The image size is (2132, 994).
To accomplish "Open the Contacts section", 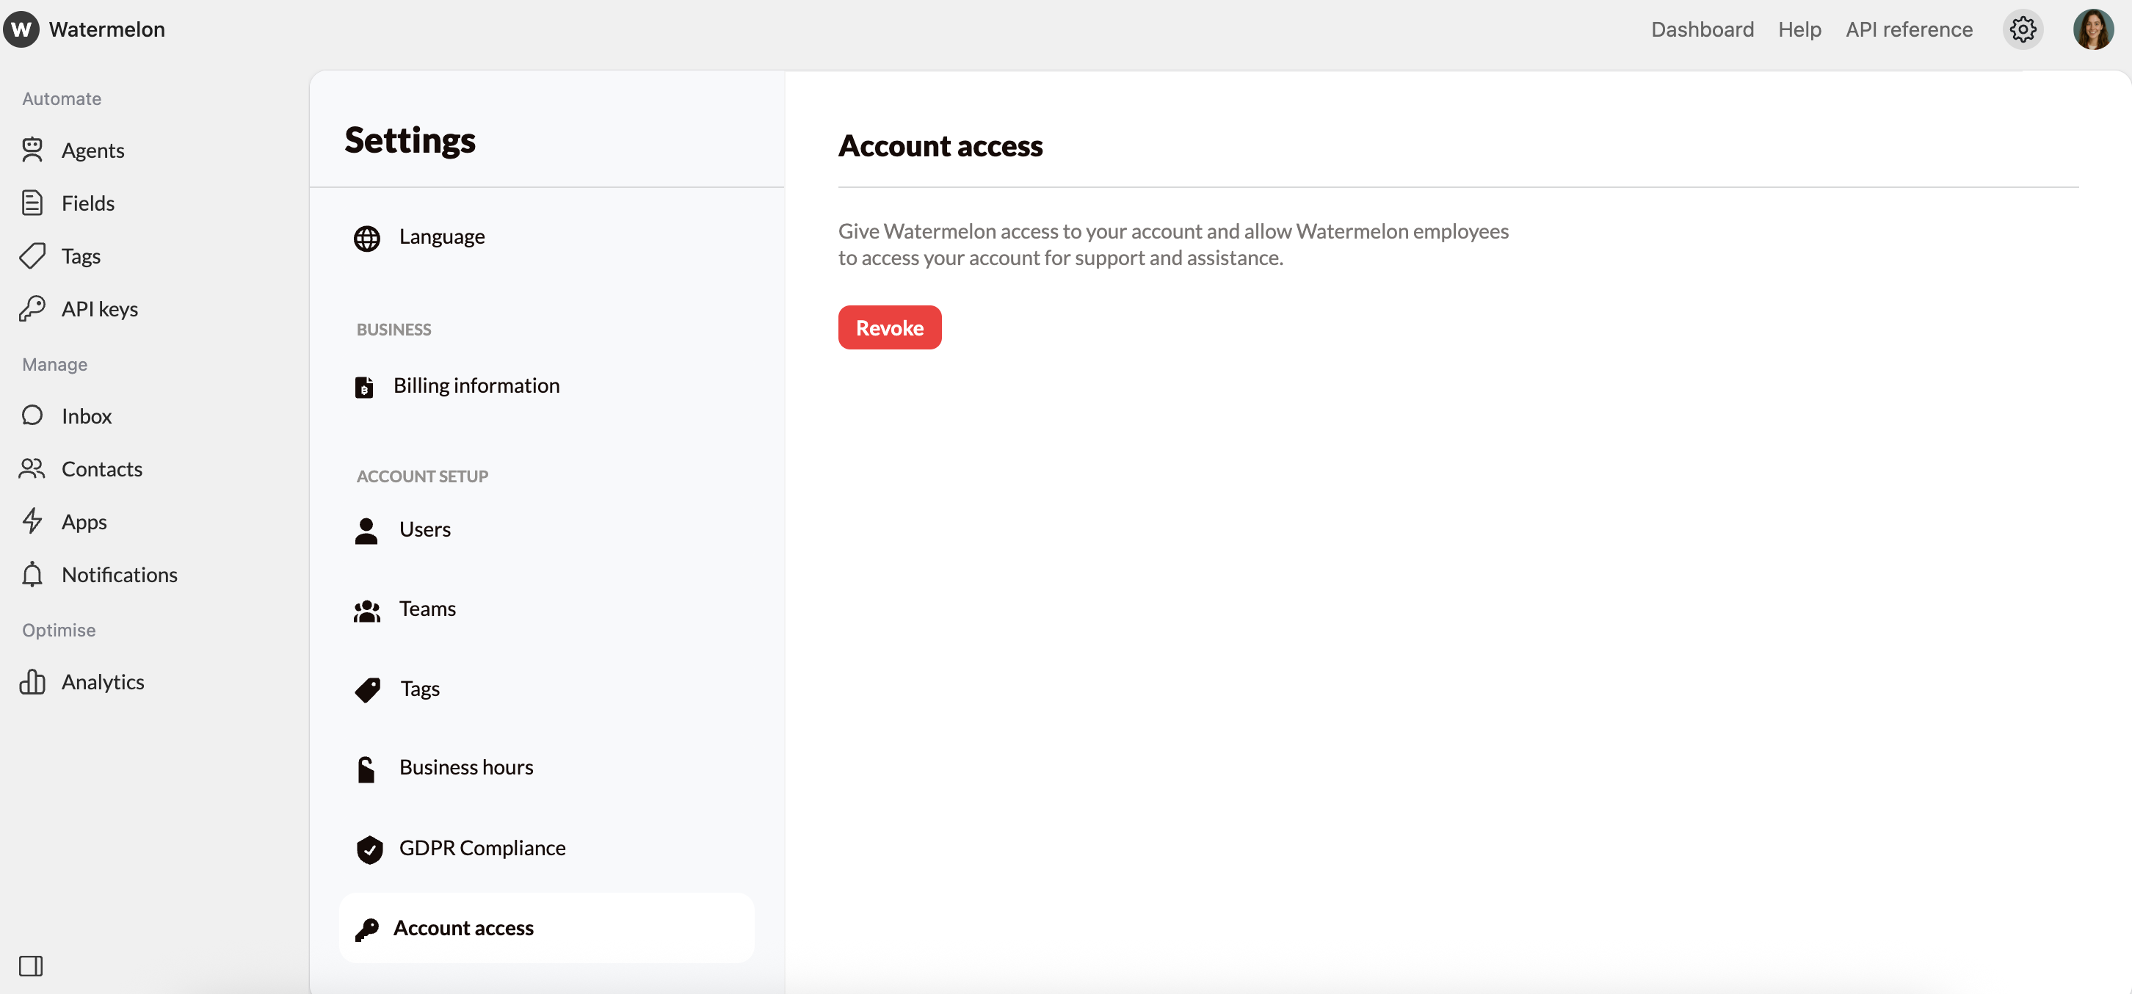I will (x=102, y=468).
